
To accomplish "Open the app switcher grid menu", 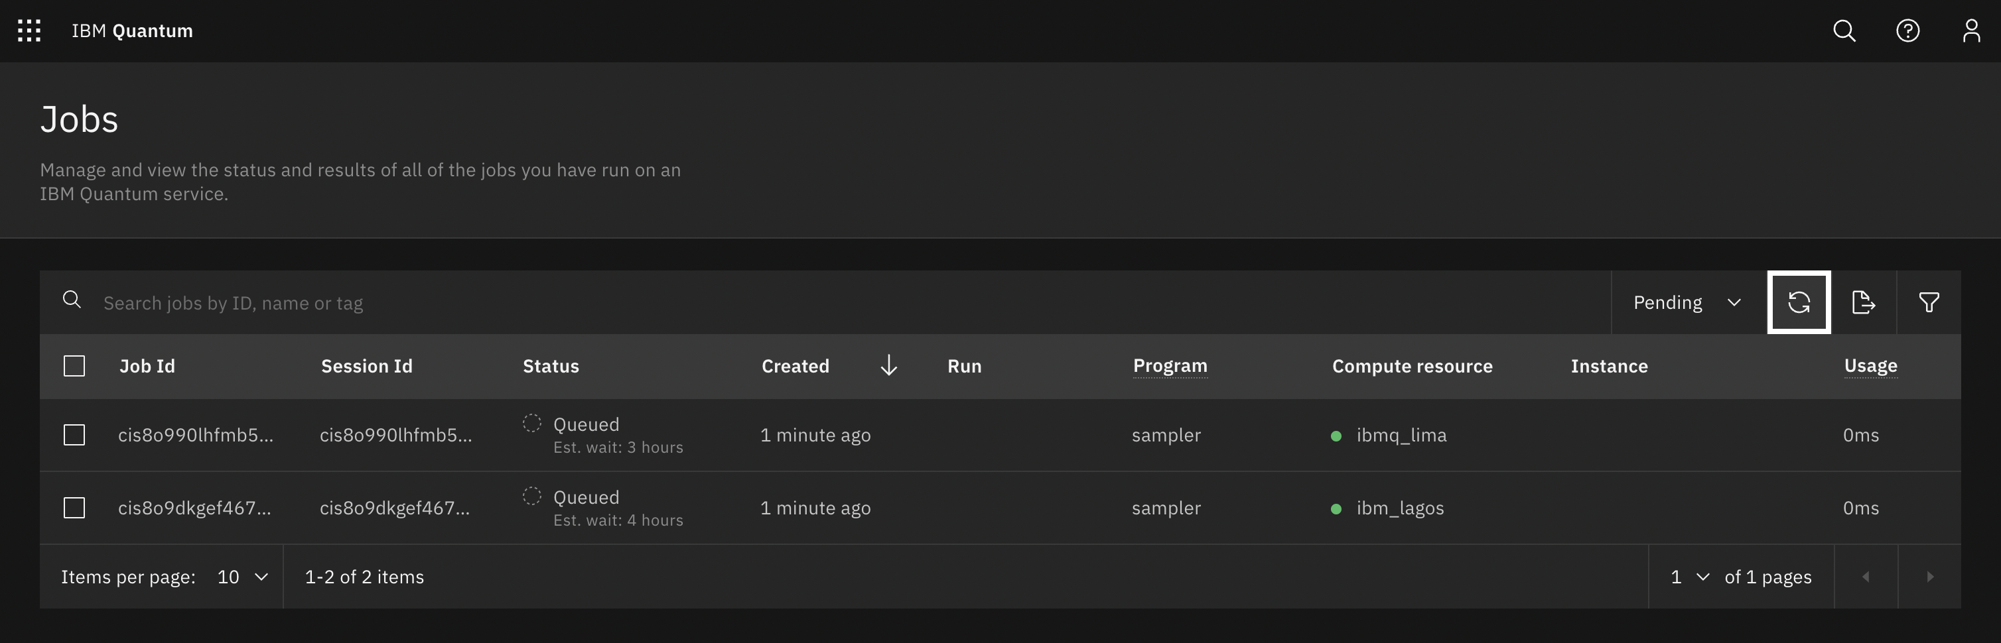I will [x=29, y=31].
